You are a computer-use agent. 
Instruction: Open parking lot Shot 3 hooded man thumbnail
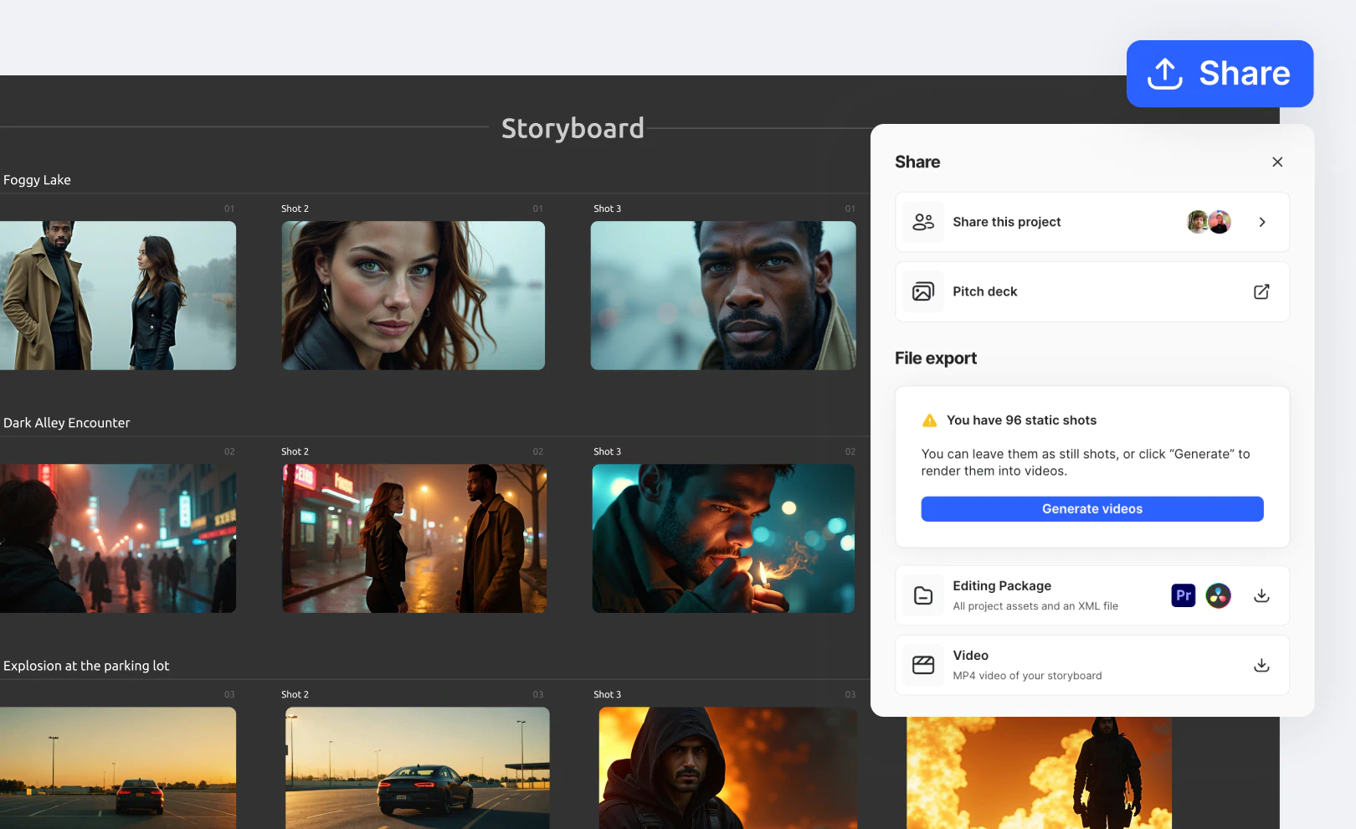click(728, 768)
